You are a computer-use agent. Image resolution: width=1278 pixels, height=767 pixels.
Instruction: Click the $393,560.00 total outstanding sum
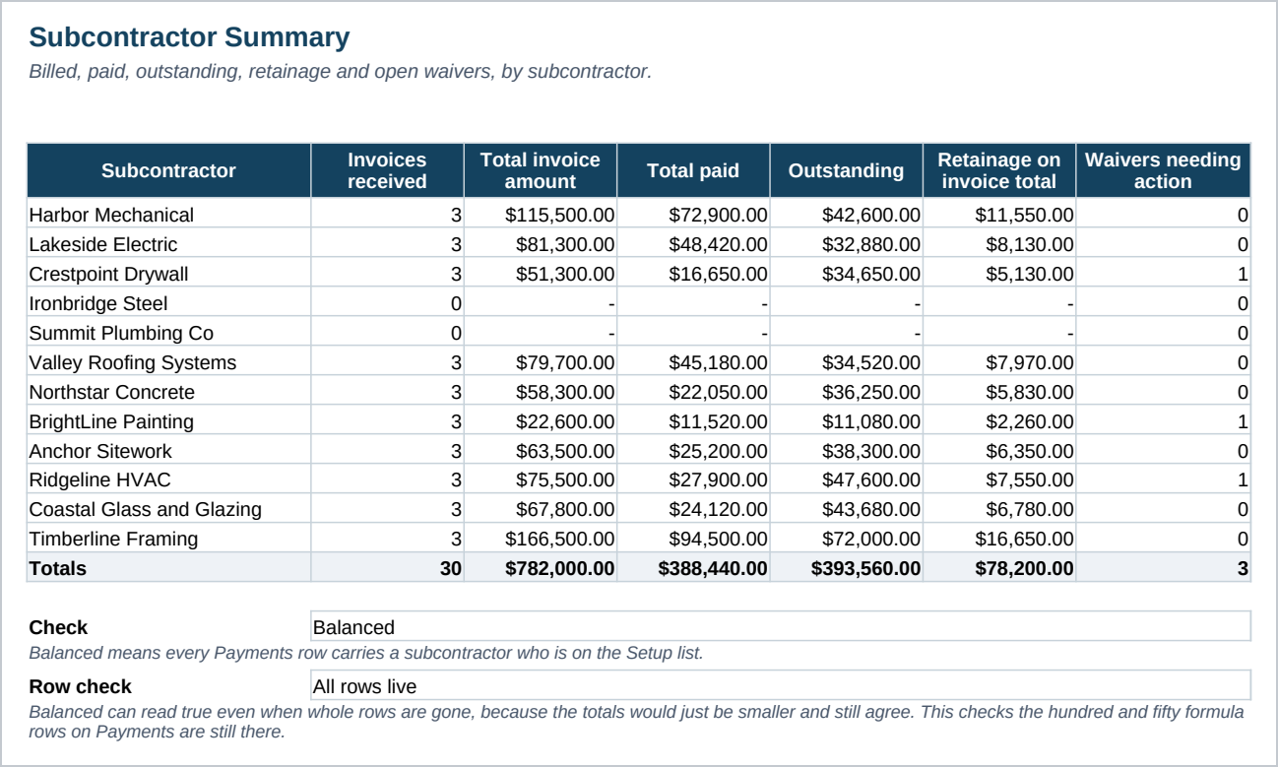(847, 568)
